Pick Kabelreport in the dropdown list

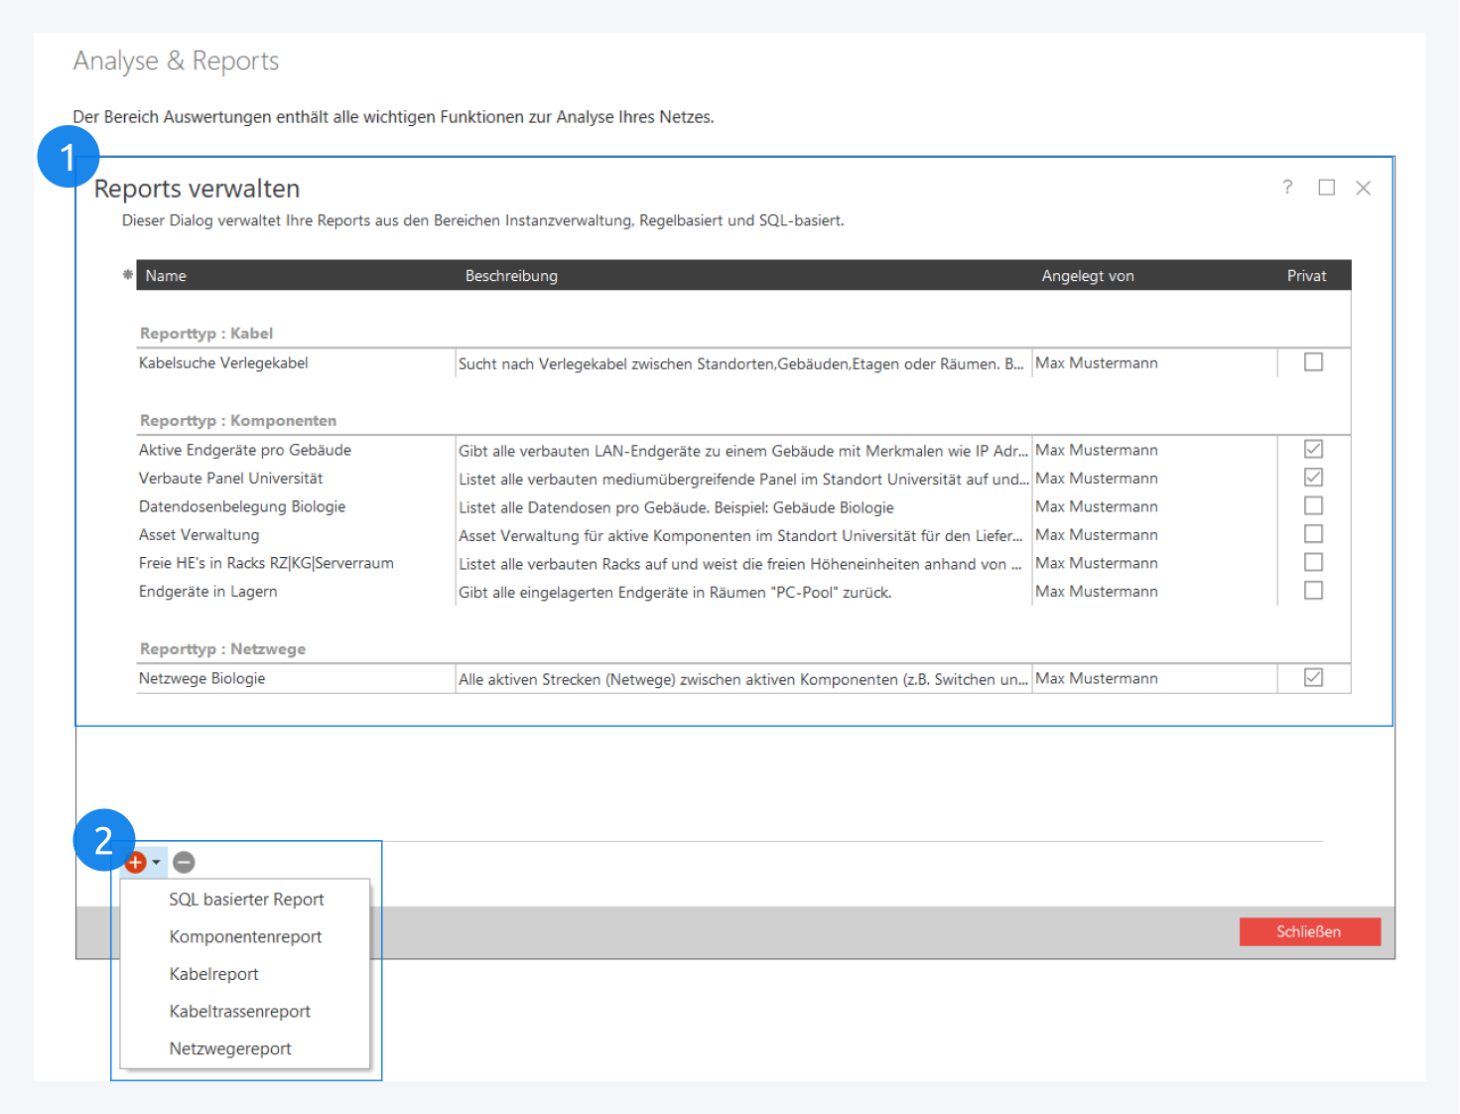[213, 974]
